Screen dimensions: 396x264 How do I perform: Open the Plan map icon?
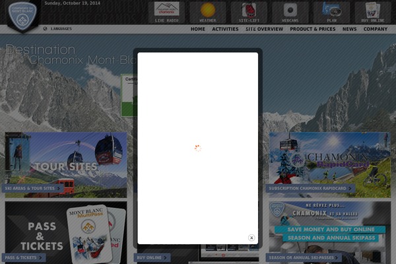click(x=331, y=13)
